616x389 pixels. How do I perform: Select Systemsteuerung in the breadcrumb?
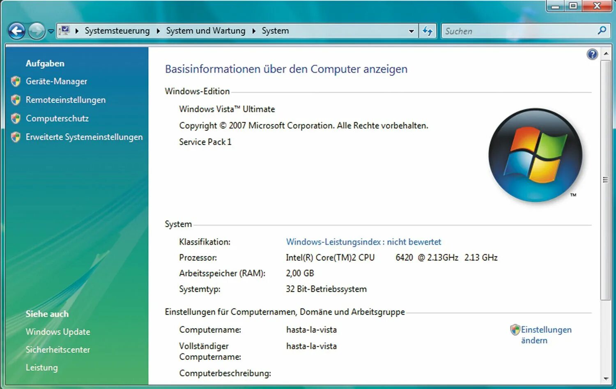tap(117, 31)
